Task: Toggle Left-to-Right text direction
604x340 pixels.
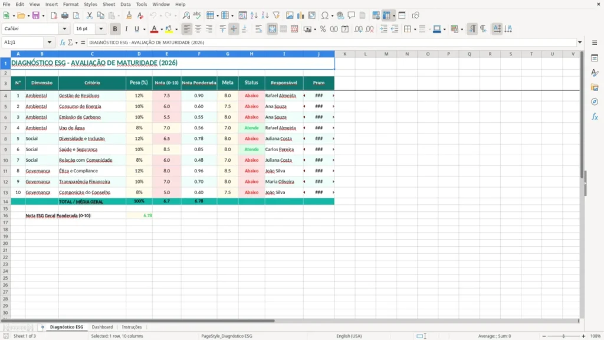Action: (x=472, y=29)
